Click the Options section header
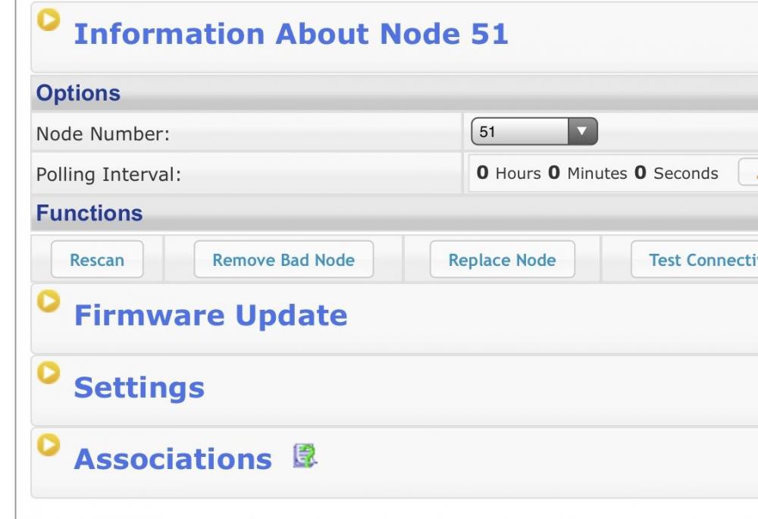758x519 pixels. (x=78, y=93)
